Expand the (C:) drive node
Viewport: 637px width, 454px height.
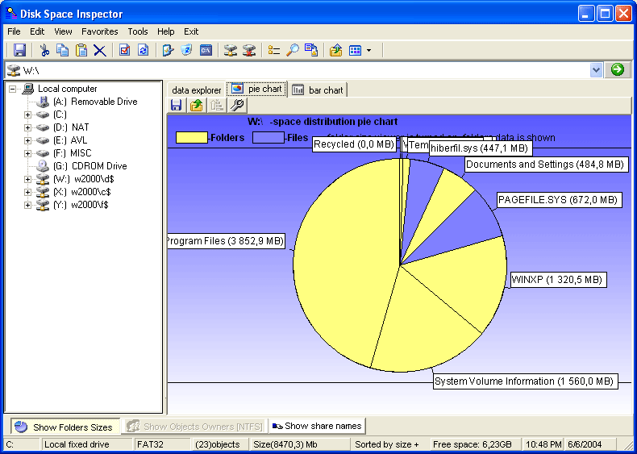coord(27,115)
